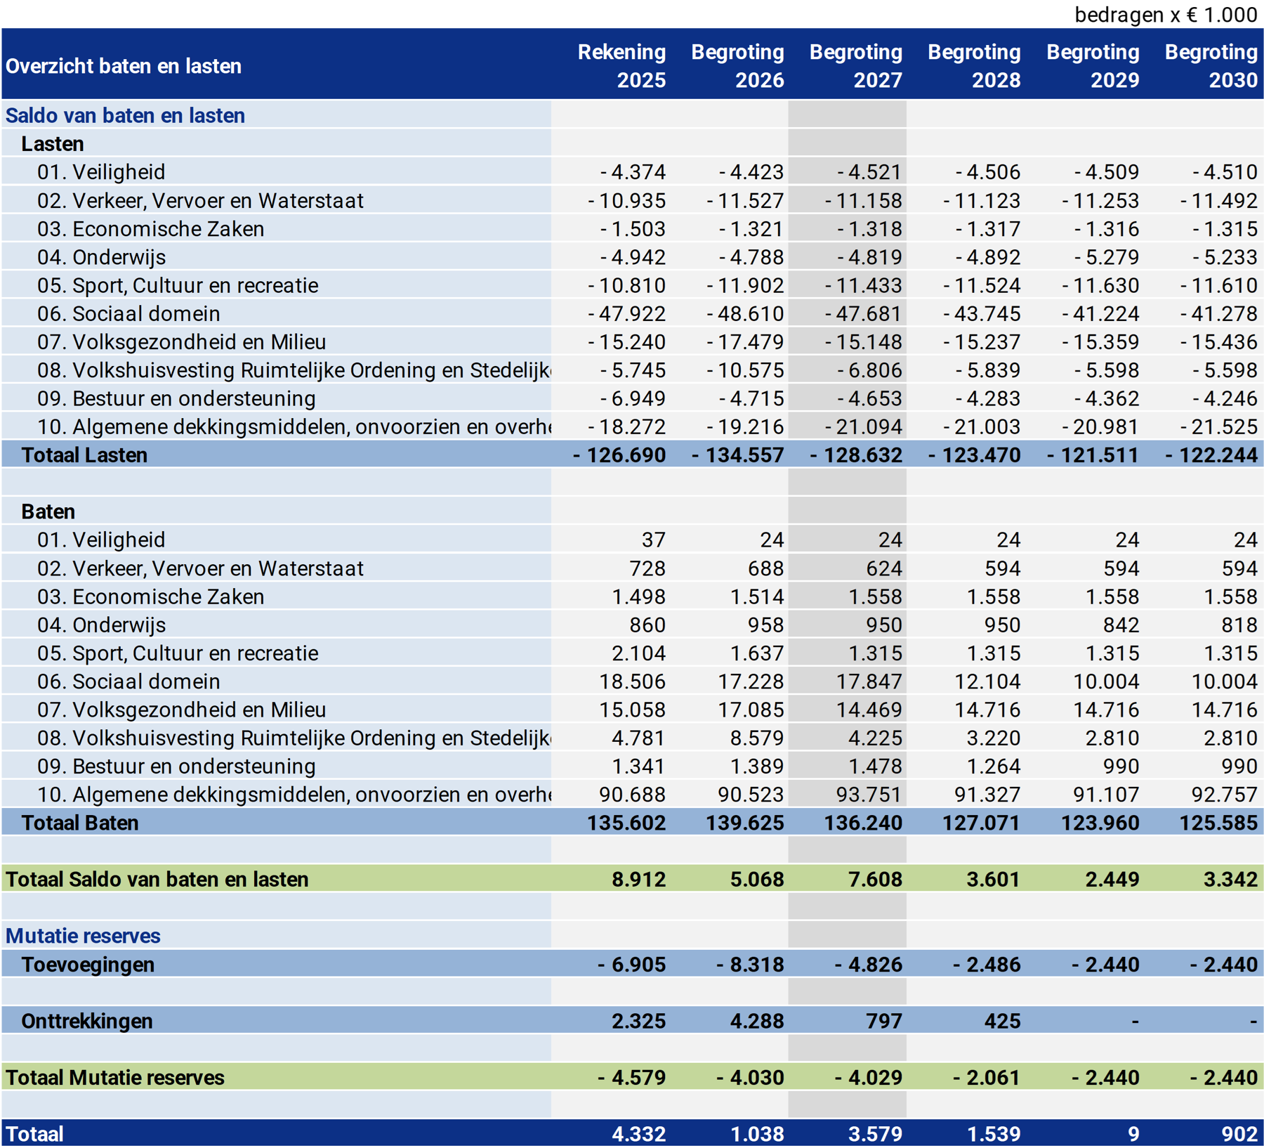Image resolution: width=1264 pixels, height=1148 pixels.
Task: Click the 'bedragen x € 1.000' note
Action: 1166,15
